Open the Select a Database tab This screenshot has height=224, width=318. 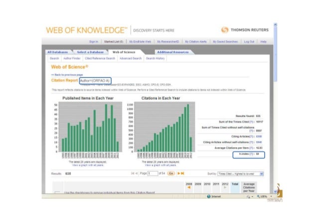point(90,52)
